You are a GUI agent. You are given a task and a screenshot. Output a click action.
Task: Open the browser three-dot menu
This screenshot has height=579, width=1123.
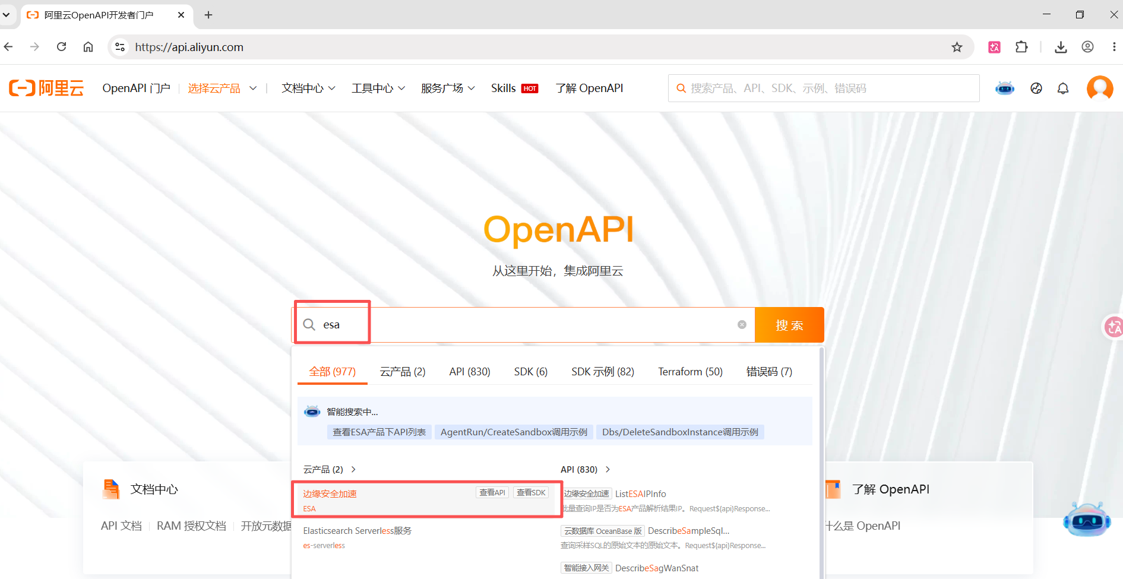[1114, 47]
